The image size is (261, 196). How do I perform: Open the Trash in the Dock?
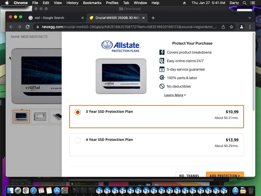[x=251, y=190]
